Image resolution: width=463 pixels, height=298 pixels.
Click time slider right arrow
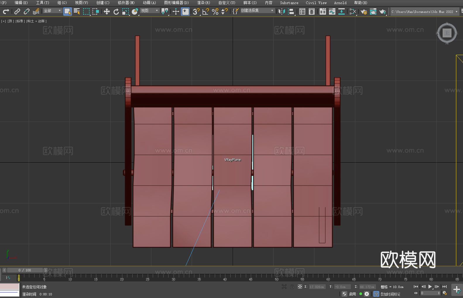tap(45, 270)
